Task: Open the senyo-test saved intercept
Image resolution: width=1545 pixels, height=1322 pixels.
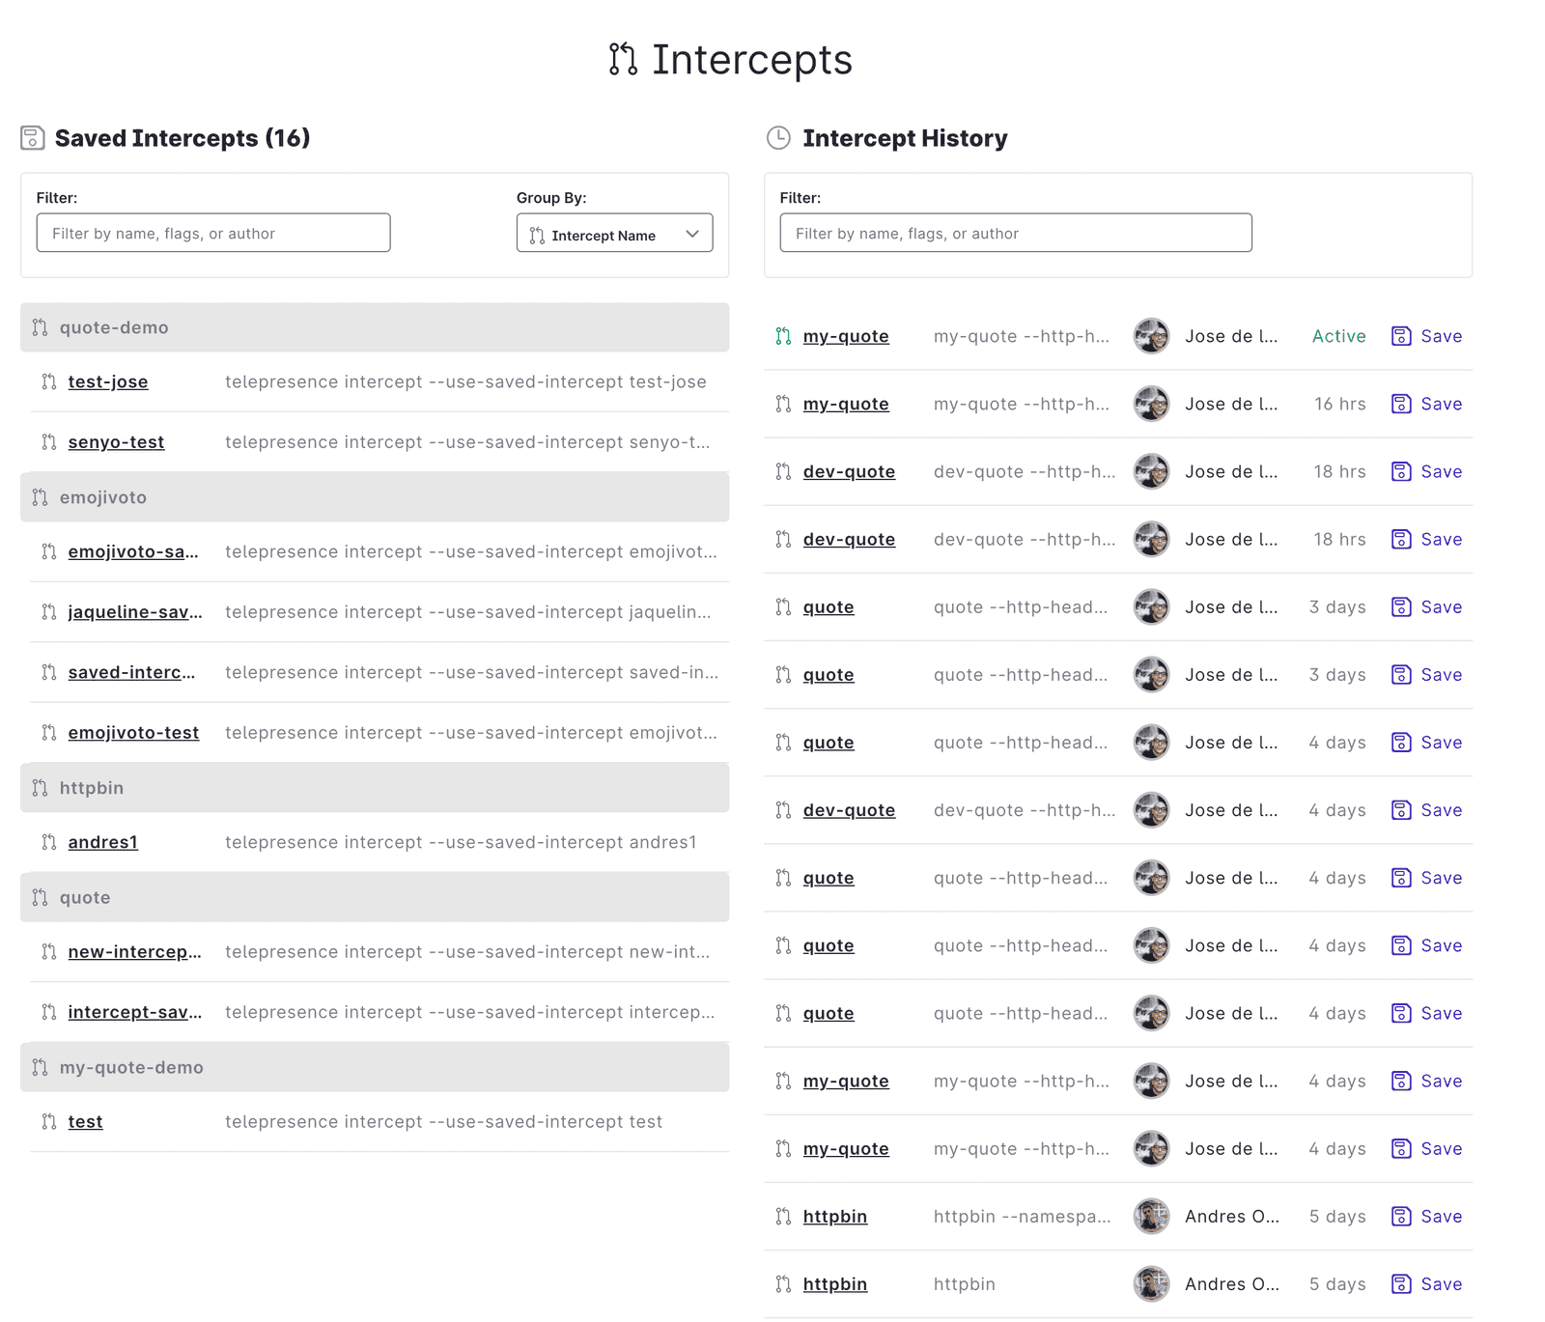Action: click(116, 442)
